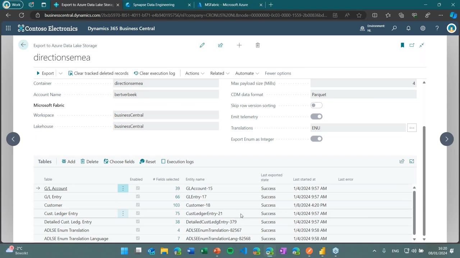Open the user account avatar
460x258 pixels.
click(x=451, y=28)
